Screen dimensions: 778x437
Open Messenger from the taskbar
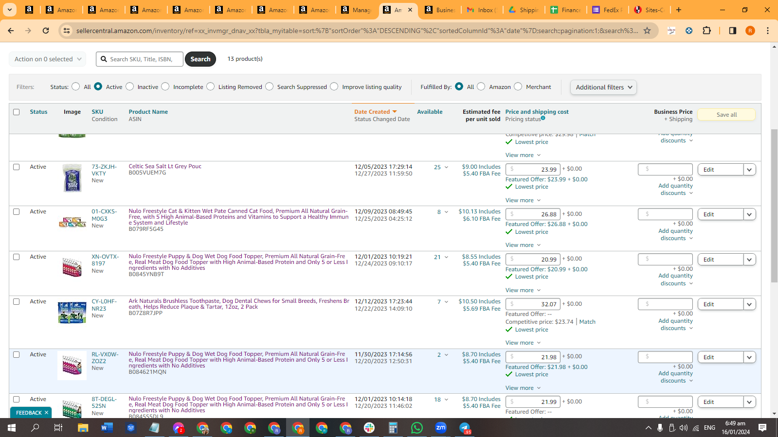pos(179,428)
